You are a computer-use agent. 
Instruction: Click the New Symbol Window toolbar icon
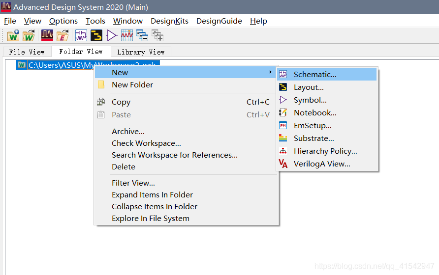coord(112,35)
